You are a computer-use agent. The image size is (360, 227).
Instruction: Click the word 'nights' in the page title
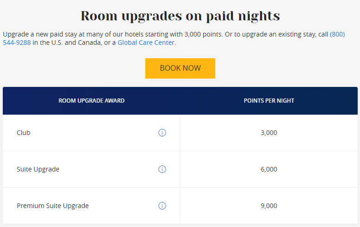pos(258,16)
